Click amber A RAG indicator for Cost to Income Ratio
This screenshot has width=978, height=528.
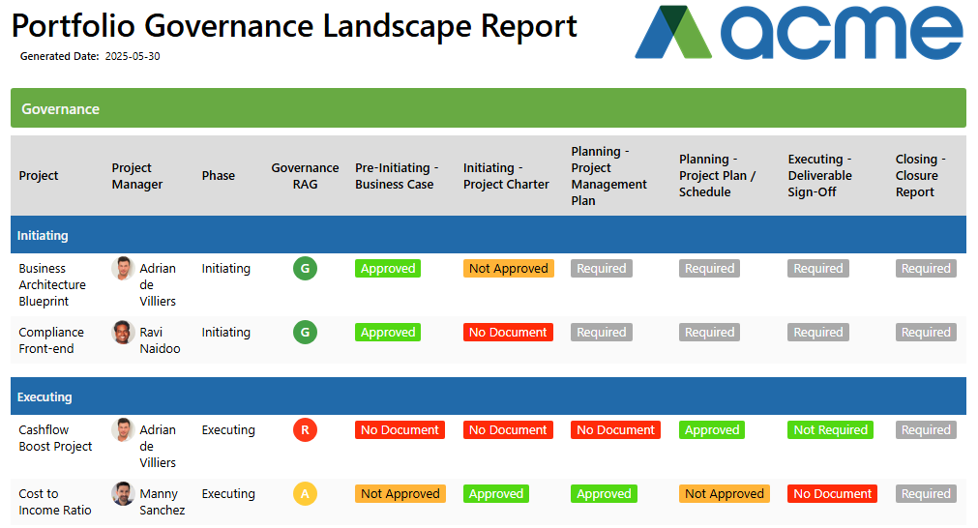[x=305, y=494]
